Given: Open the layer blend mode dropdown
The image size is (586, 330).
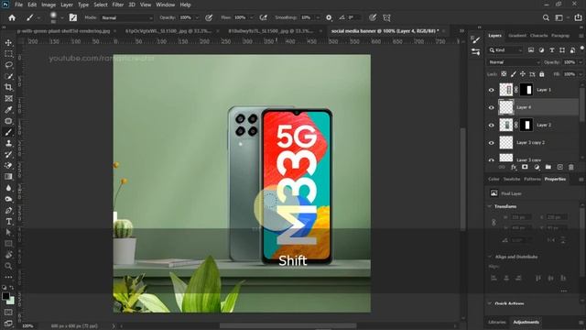Looking at the screenshot, I should 514,62.
